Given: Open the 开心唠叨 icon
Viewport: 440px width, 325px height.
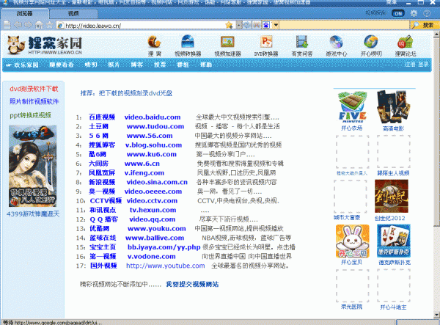Looking at the screenshot, I should 371,42.
